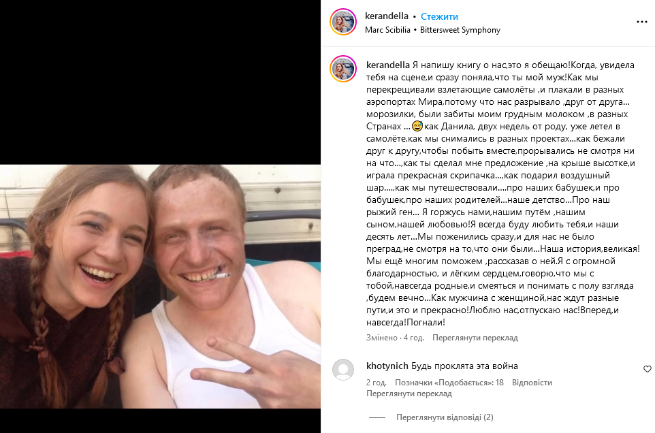Open khotynich's default avatar

343,370
